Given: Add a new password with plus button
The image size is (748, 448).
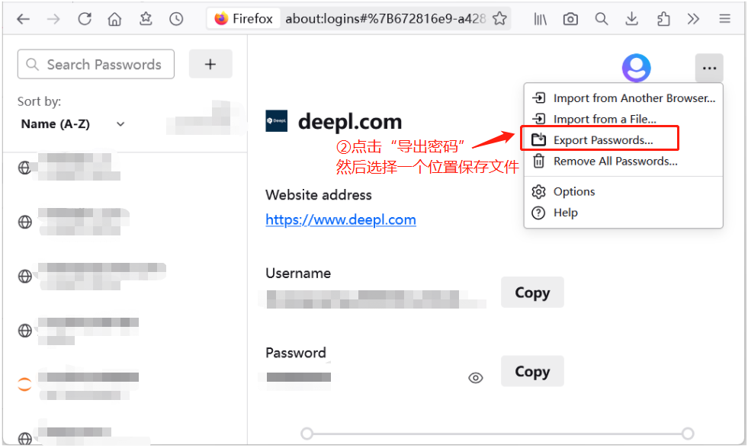Looking at the screenshot, I should 210,64.
